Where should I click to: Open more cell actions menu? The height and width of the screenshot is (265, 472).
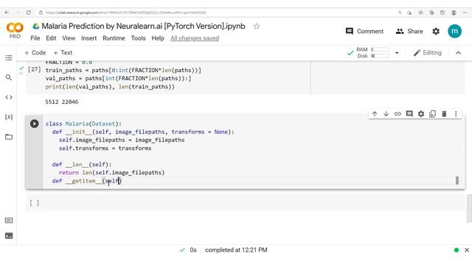coord(456,114)
